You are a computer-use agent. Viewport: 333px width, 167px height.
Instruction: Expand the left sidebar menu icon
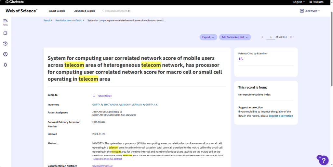(x=5, y=21)
